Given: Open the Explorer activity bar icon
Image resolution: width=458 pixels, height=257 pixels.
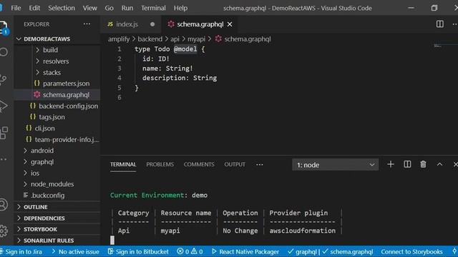Looking at the screenshot, I should tap(4, 27).
